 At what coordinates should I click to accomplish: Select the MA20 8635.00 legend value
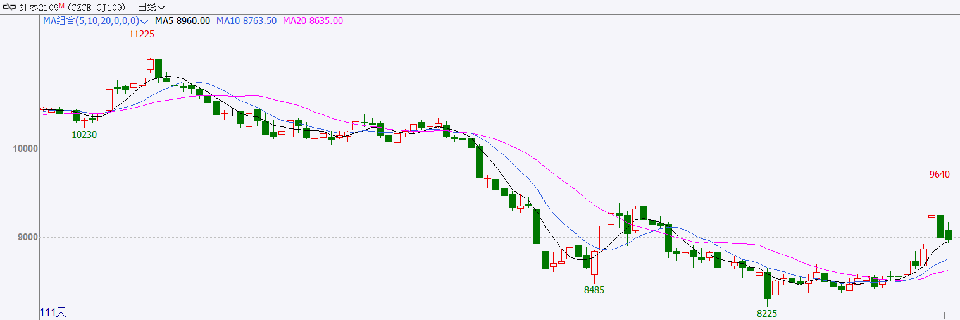click(x=313, y=21)
